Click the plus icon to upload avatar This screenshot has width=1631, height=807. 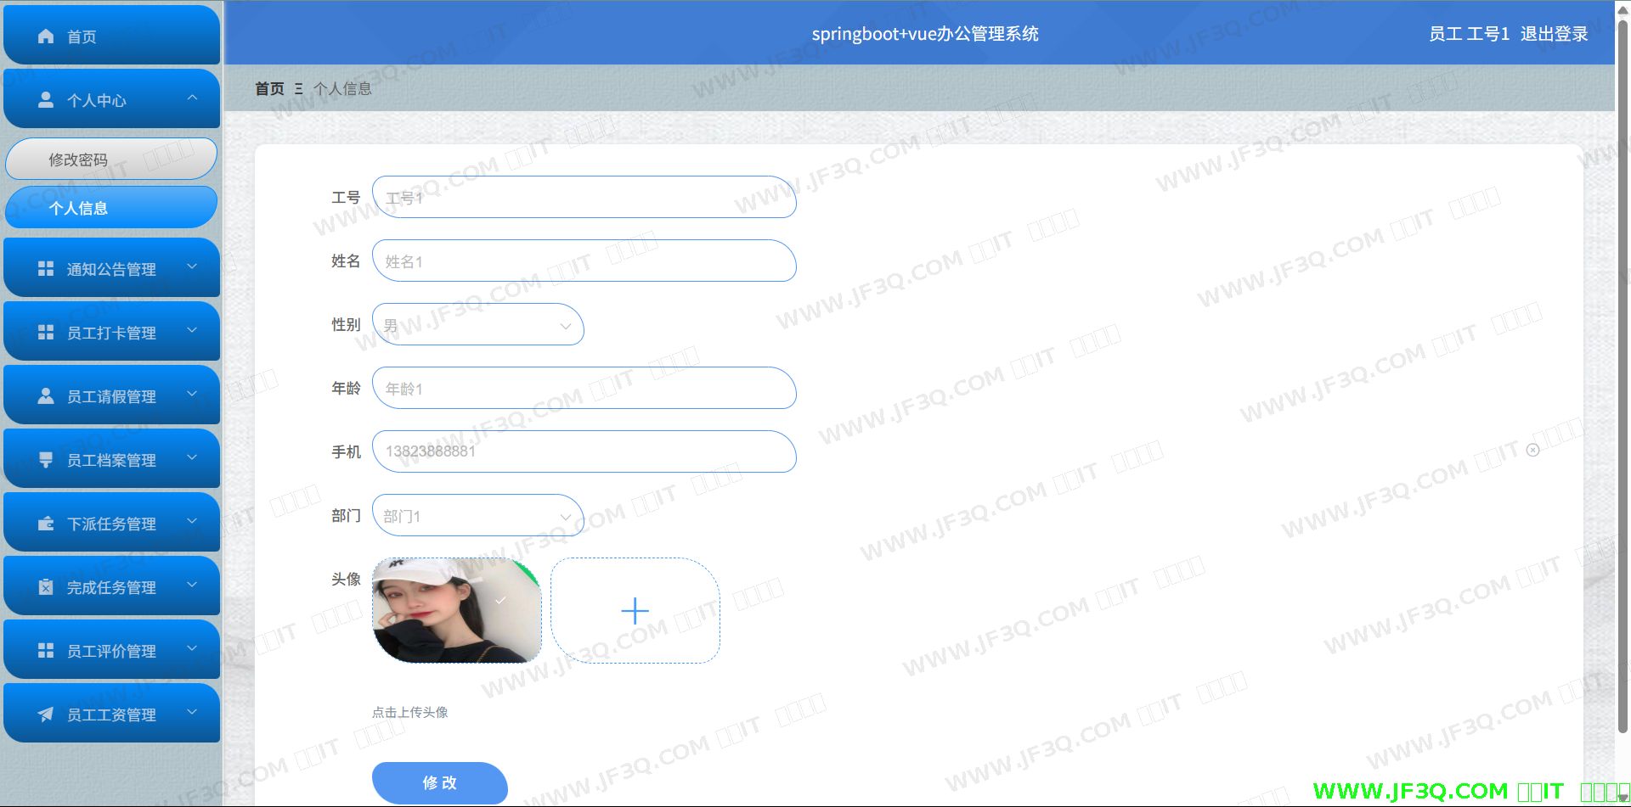pyautogui.click(x=635, y=611)
